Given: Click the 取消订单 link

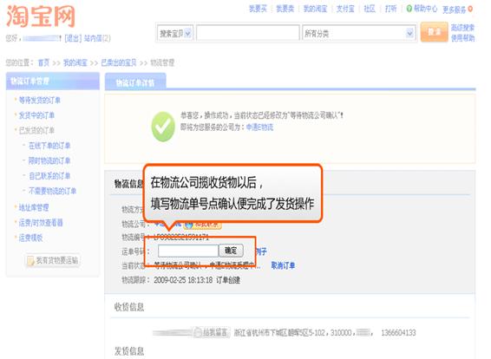Looking at the screenshot, I should [x=283, y=265].
